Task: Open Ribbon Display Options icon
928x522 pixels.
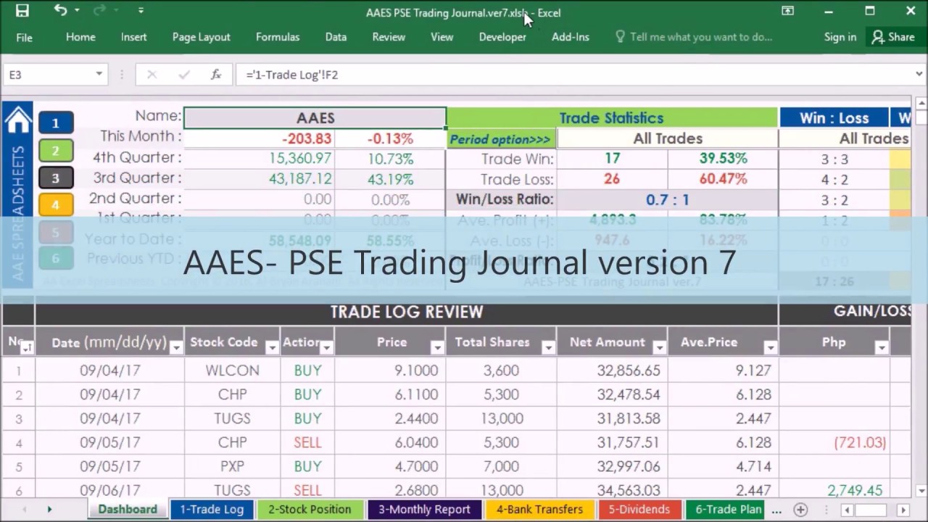Action: click(787, 11)
